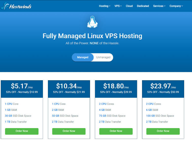Screen dimensions: 192x141
Task: Order Now for the $18.80 plan
Action: coord(116,131)
